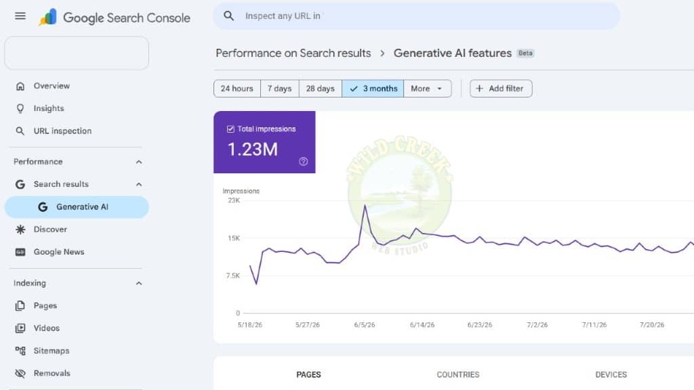Open the More date range dropdown
The image size is (694, 390).
pos(428,89)
